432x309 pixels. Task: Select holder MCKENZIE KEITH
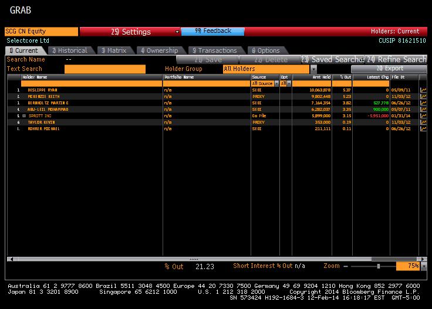(43, 97)
